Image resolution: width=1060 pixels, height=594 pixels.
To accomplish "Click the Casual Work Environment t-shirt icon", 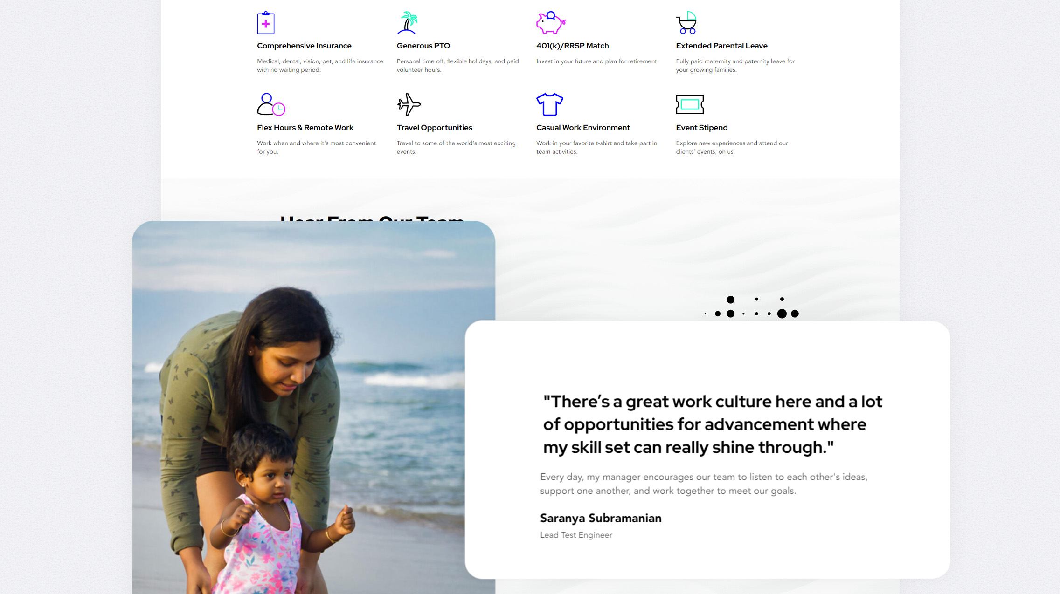I will (x=549, y=104).
